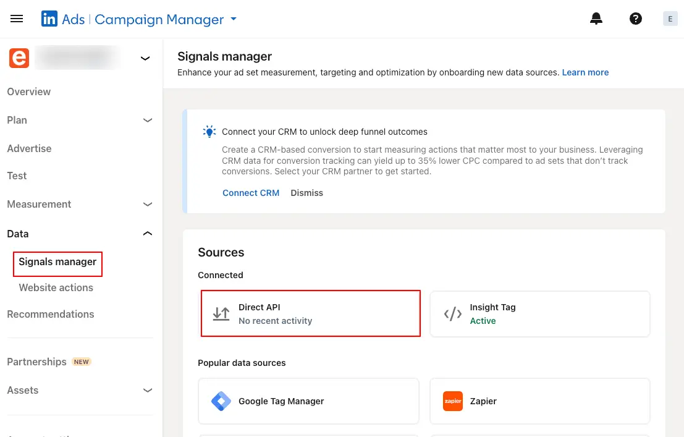Expand the Measurement section chevron

147,204
